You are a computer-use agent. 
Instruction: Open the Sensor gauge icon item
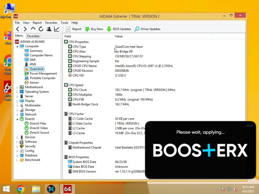pyautogui.click(x=26, y=83)
